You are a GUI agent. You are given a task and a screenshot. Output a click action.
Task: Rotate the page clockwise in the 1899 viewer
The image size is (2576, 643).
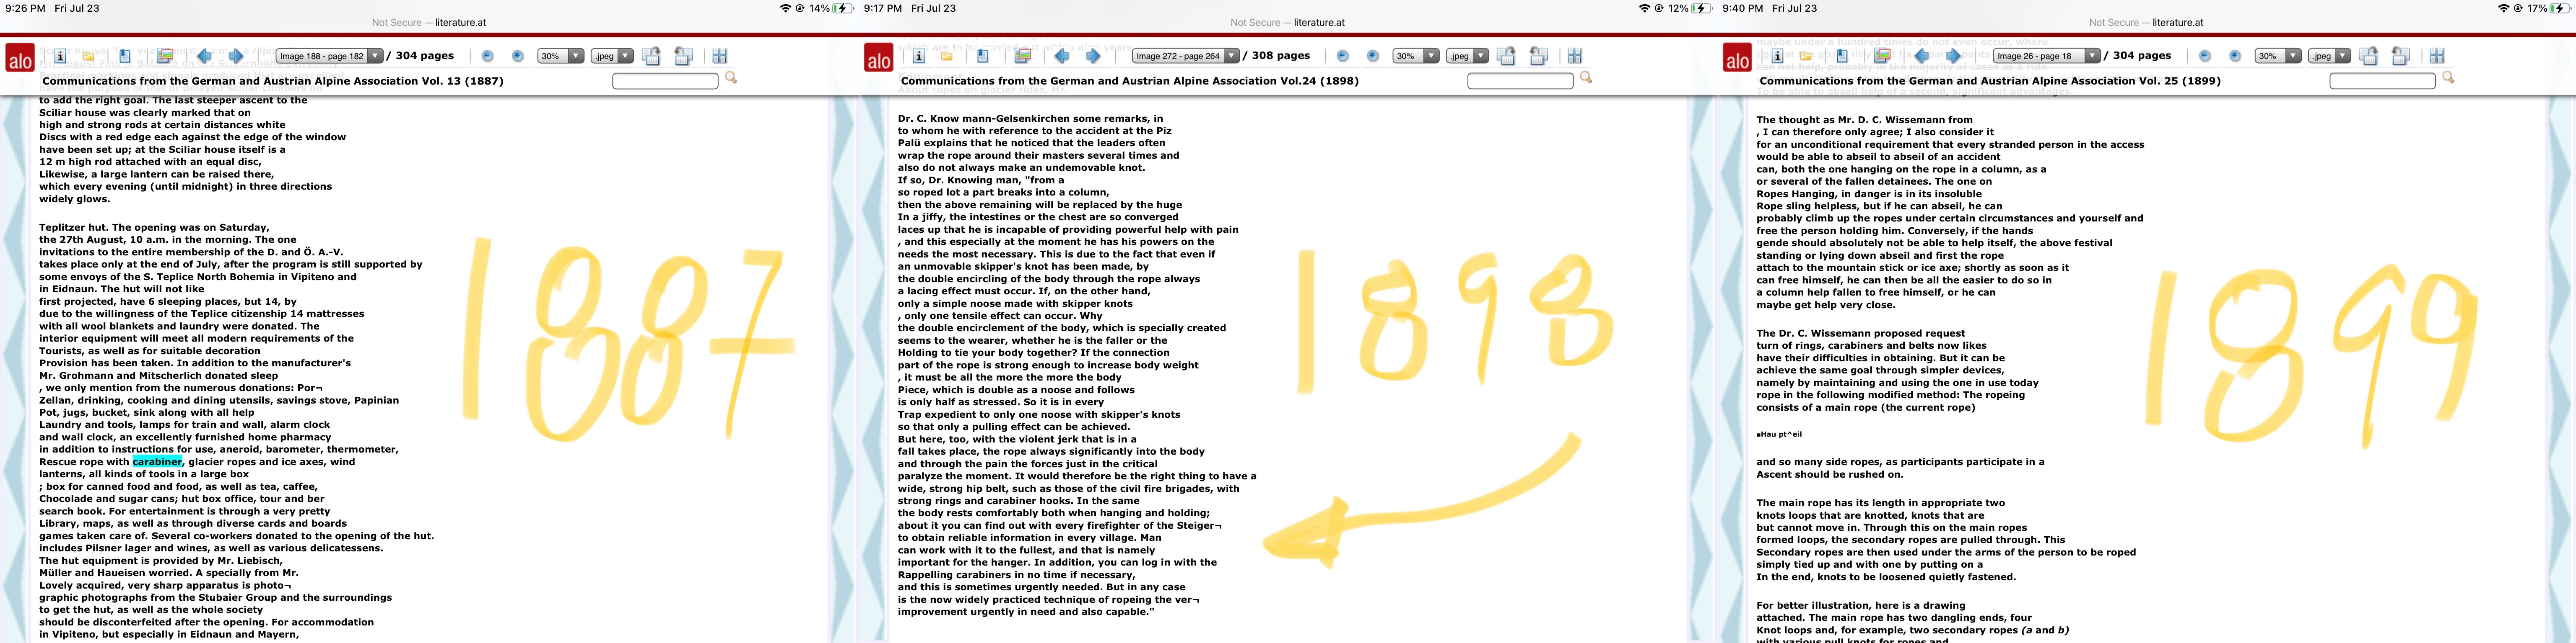[x=2369, y=56]
